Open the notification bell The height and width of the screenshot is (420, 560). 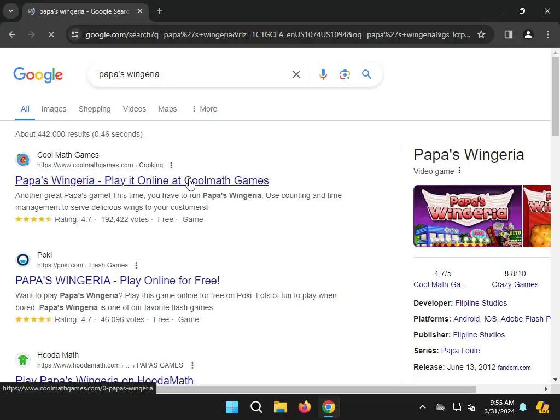(x=523, y=407)
